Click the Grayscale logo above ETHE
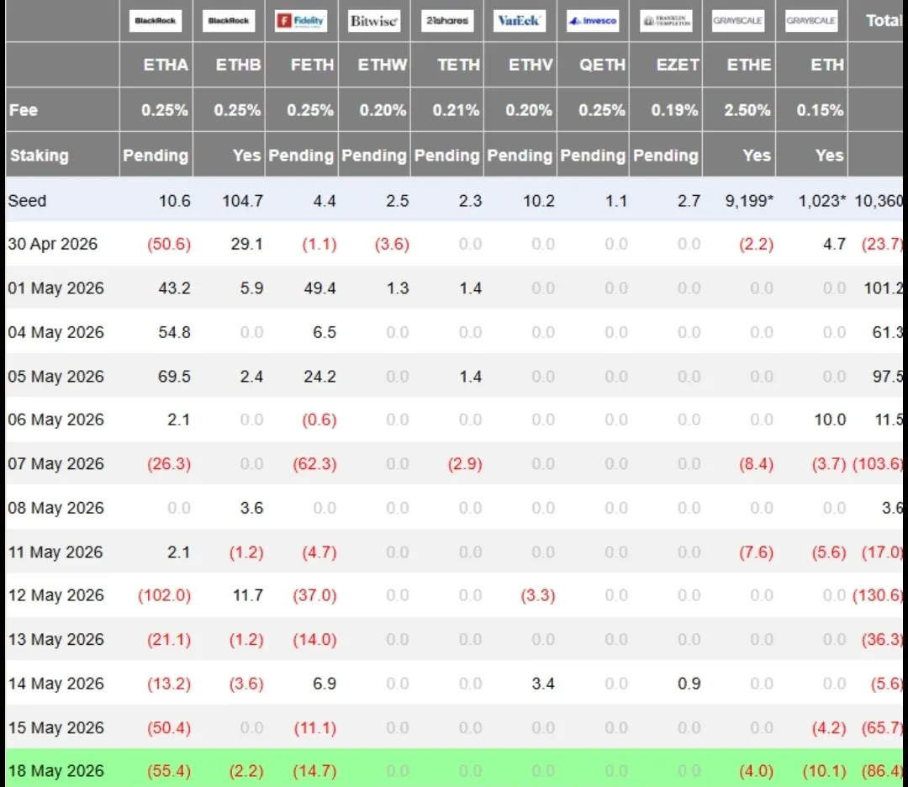 click(x=738, y=21)
